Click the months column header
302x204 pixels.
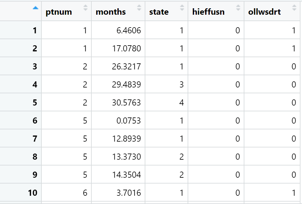pos(111,12)
